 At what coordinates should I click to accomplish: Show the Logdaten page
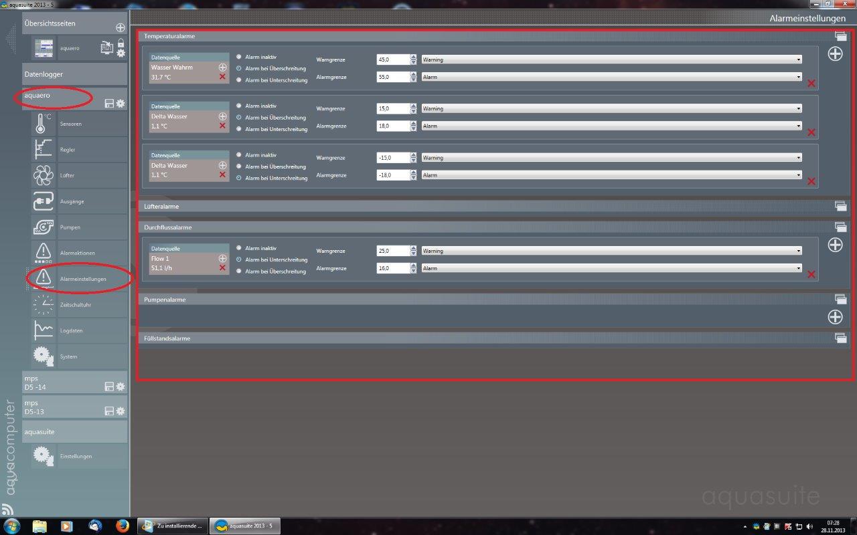point(78,330)
